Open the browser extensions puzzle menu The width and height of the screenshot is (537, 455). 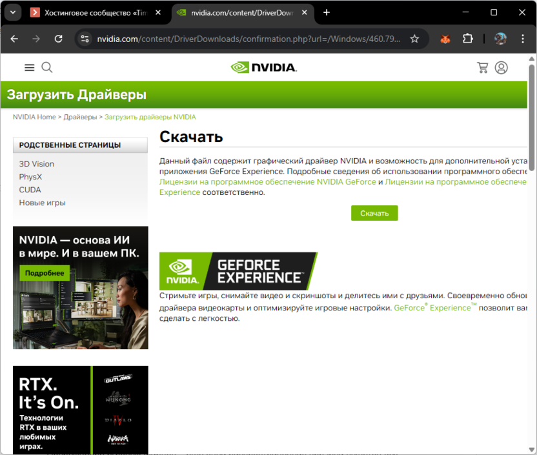pyautogui.click(x=467, y=39)
